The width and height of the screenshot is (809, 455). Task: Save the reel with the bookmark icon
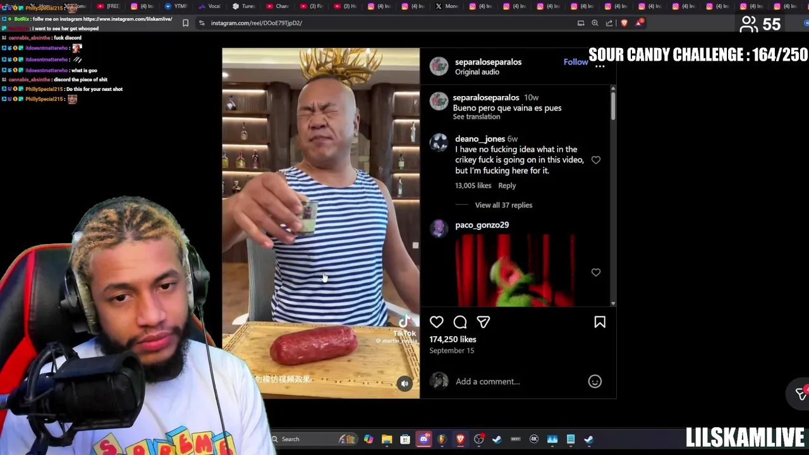coord(600,322)
